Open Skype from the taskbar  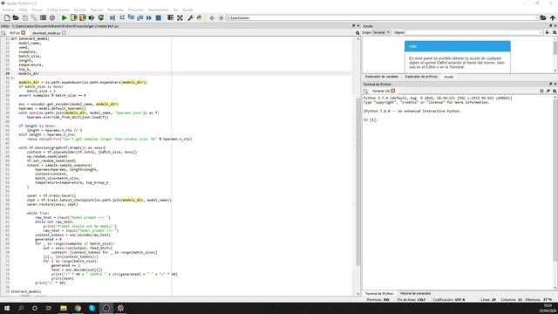(x=92, y=308)
